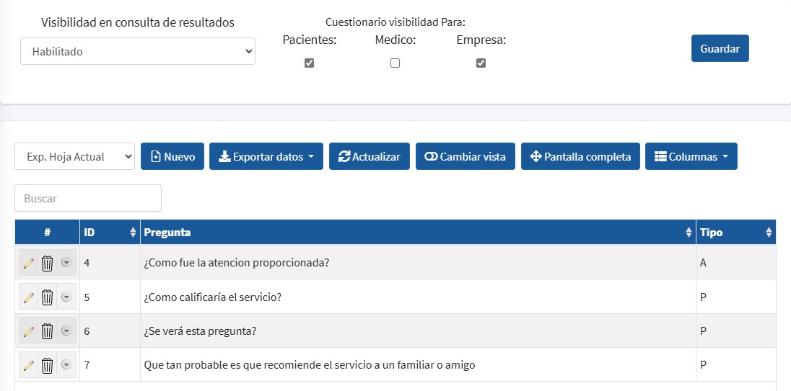Uncheck the Empresa visibility checkbox
Viewport: 791px width, 391px height.
coord(481,63)
